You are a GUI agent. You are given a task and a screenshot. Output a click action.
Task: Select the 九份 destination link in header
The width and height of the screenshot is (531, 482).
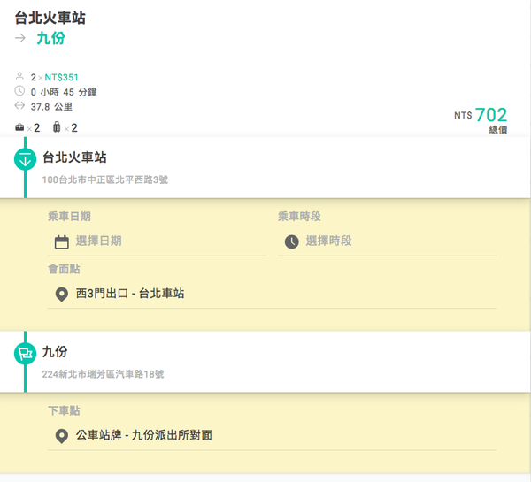[x=50, y=38]
